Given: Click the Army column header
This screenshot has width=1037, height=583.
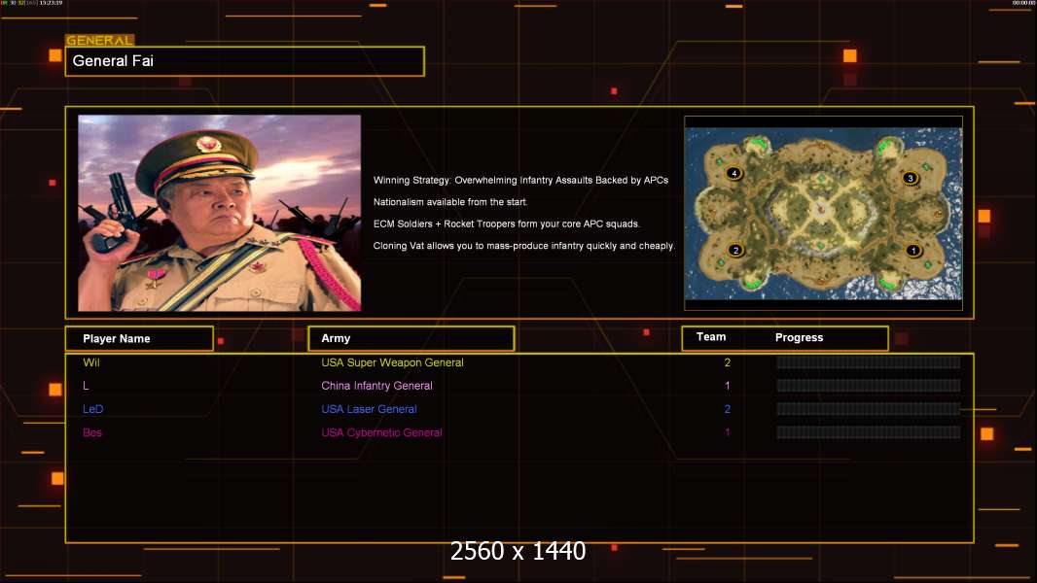Looking at the screenshot, I should pos(411,339).
